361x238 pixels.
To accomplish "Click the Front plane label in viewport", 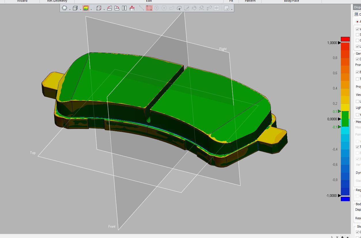I will pyautogui.click(x=112, y=226).
